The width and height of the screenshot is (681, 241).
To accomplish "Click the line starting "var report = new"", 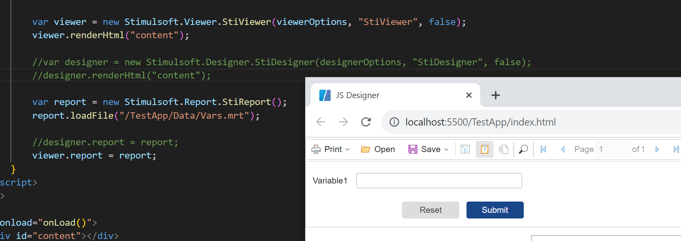I will [x=160, y=102].
